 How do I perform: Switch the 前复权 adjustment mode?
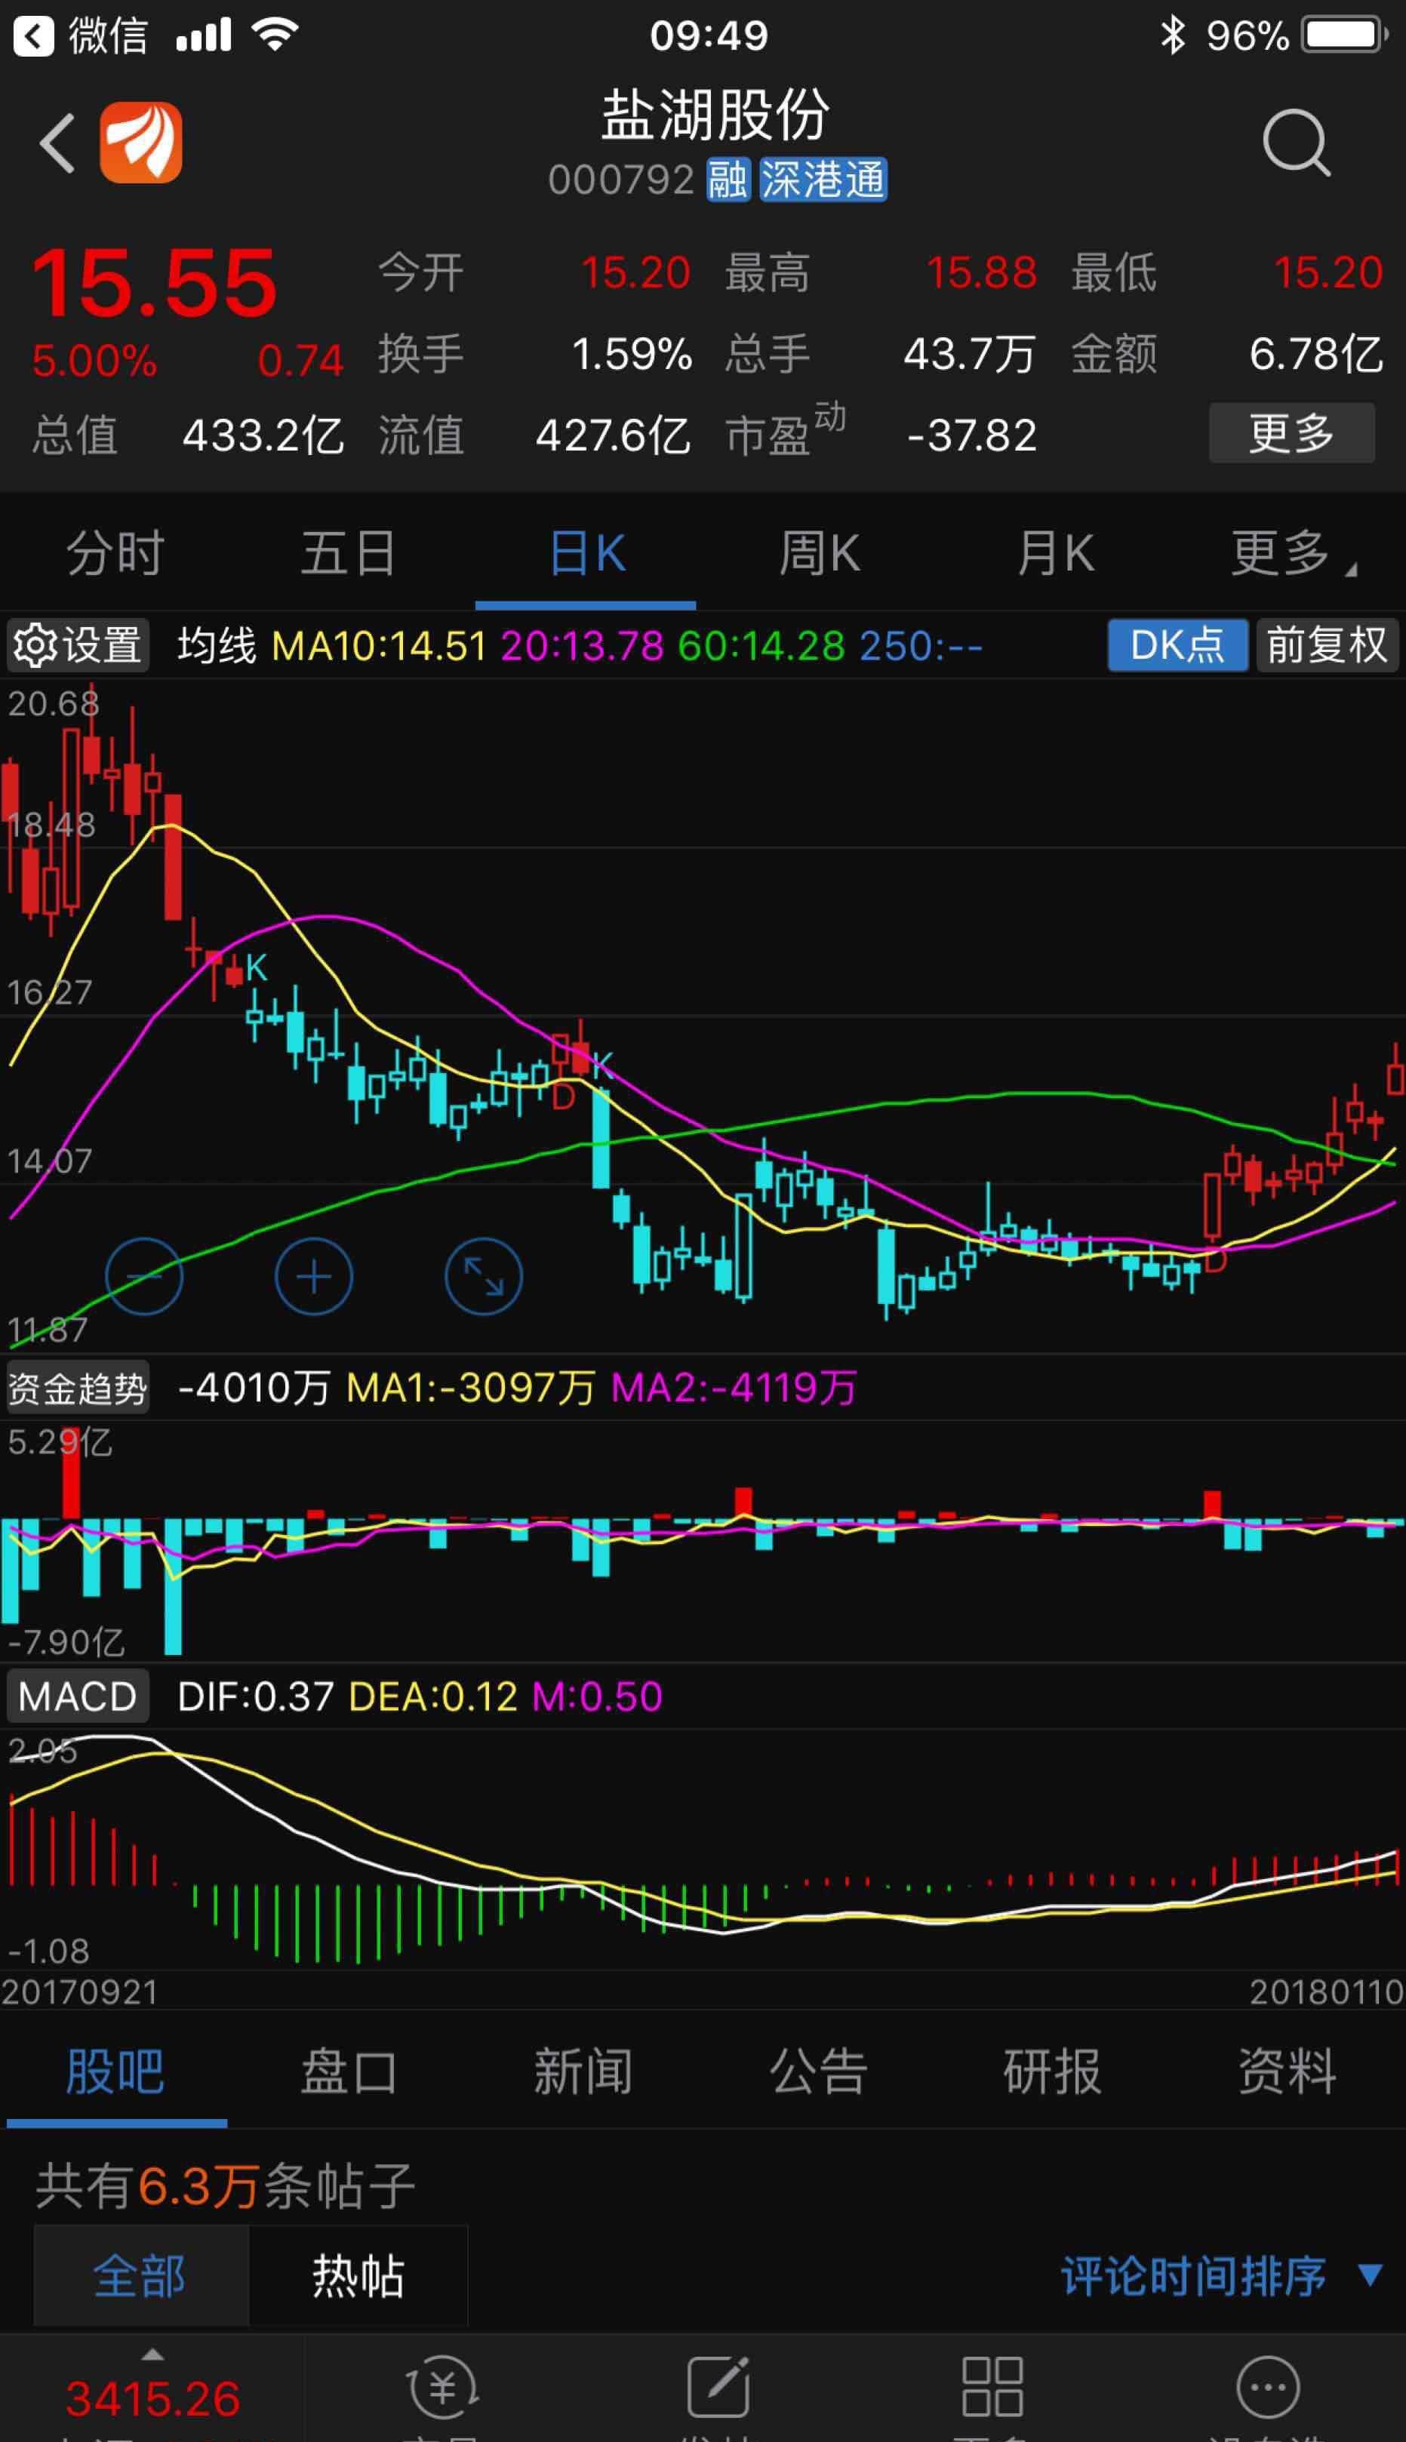tap(1327, 645)
